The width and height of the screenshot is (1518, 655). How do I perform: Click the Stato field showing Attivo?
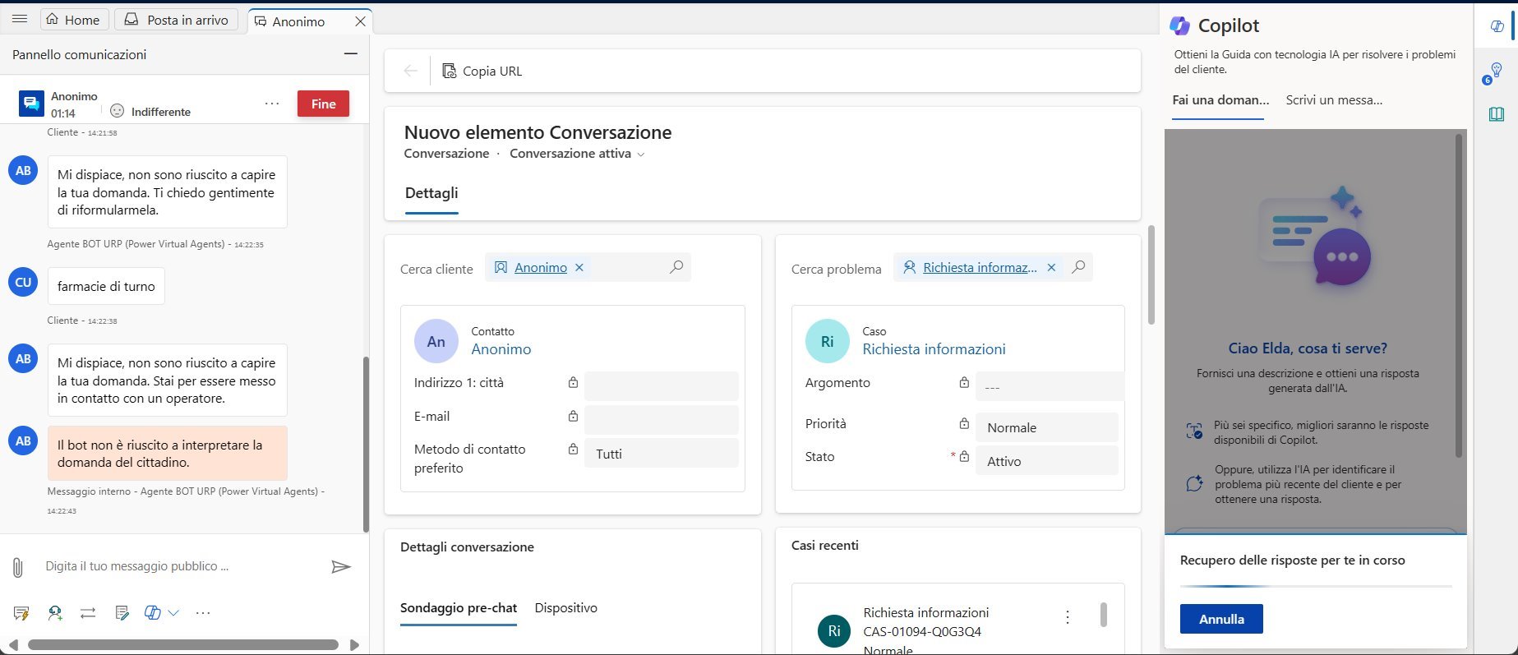[x=1047, y=461]
